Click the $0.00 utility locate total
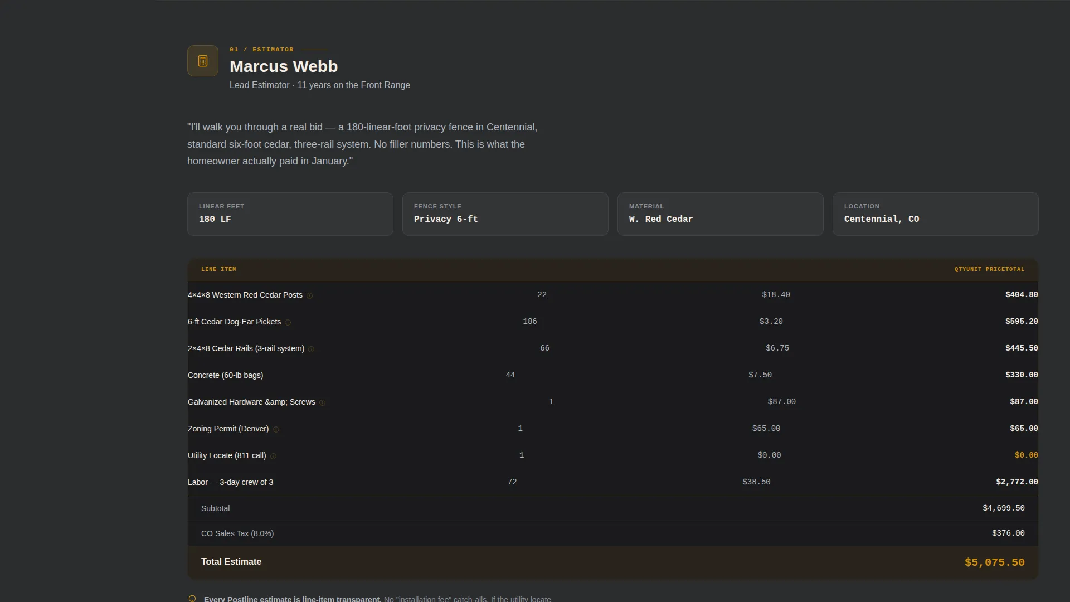 [1027, 455]
